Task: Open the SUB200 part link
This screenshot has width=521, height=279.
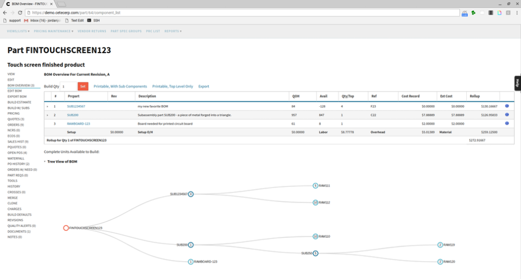Action: pyautogui.click(x=73, y=115)
